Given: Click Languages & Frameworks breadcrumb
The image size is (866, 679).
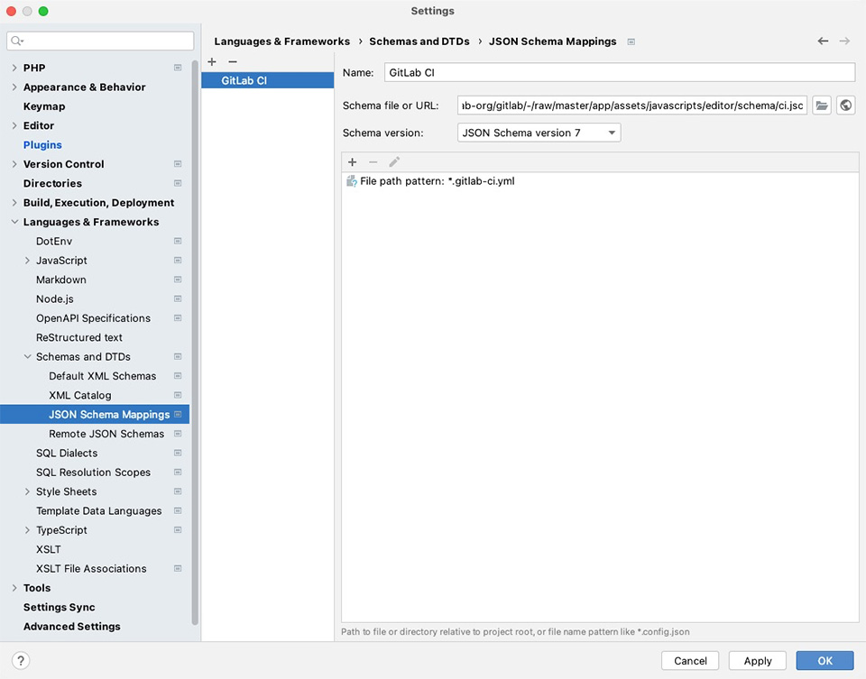Looking at the screenshot, I should coord(282,41).
